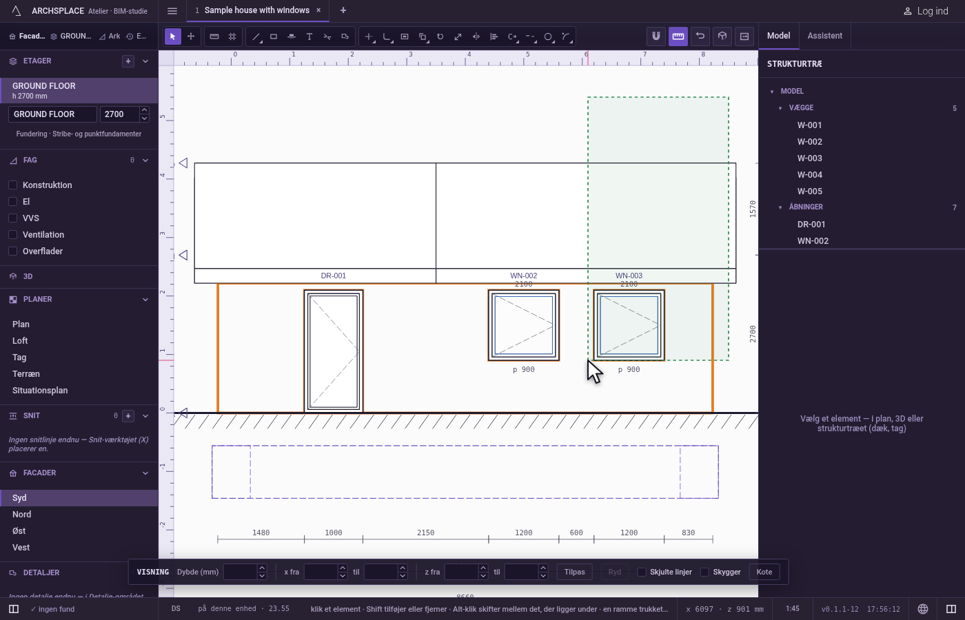The width and height of the screenshot is (965, 620).
Task: Turn on the Skygger checkbox
Action: (x=704, y=572)
